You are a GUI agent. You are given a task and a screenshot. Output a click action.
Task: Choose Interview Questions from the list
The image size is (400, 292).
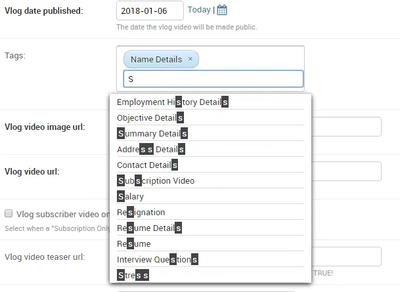(157, 259)
